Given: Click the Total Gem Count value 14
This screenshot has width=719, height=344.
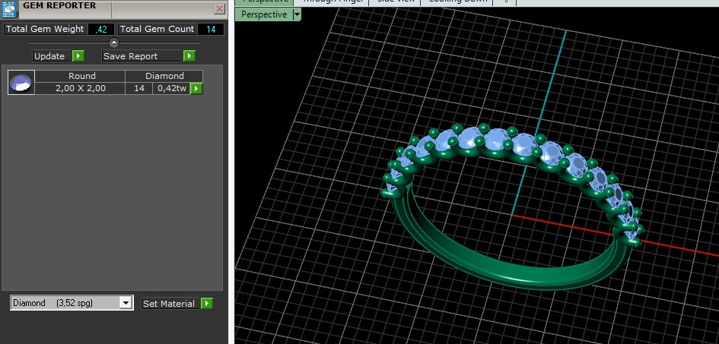Looking at the screenshot, I should coord(211,30).
